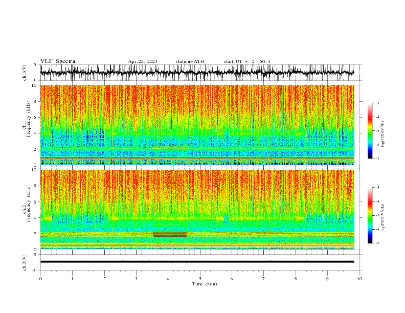Click the ch.2 spectrogram panel
Image resolution: width=405 pixels, height=313 pixels.
197,210
